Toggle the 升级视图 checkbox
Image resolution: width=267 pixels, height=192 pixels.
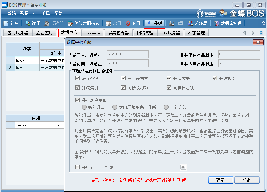[215, 78]
